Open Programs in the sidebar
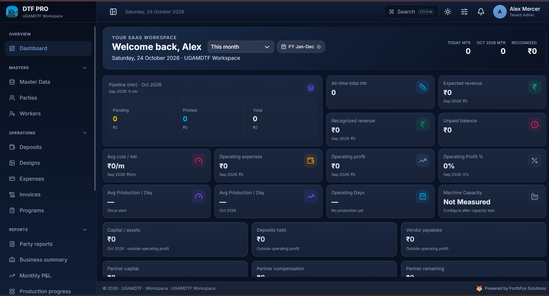 pyautogui.click(x=48, y=210)
